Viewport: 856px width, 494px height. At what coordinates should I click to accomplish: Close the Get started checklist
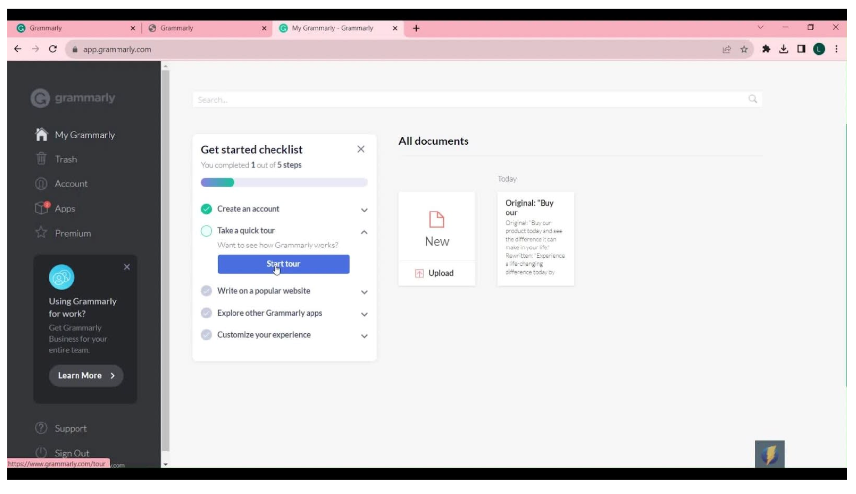[x=361, y=149]
